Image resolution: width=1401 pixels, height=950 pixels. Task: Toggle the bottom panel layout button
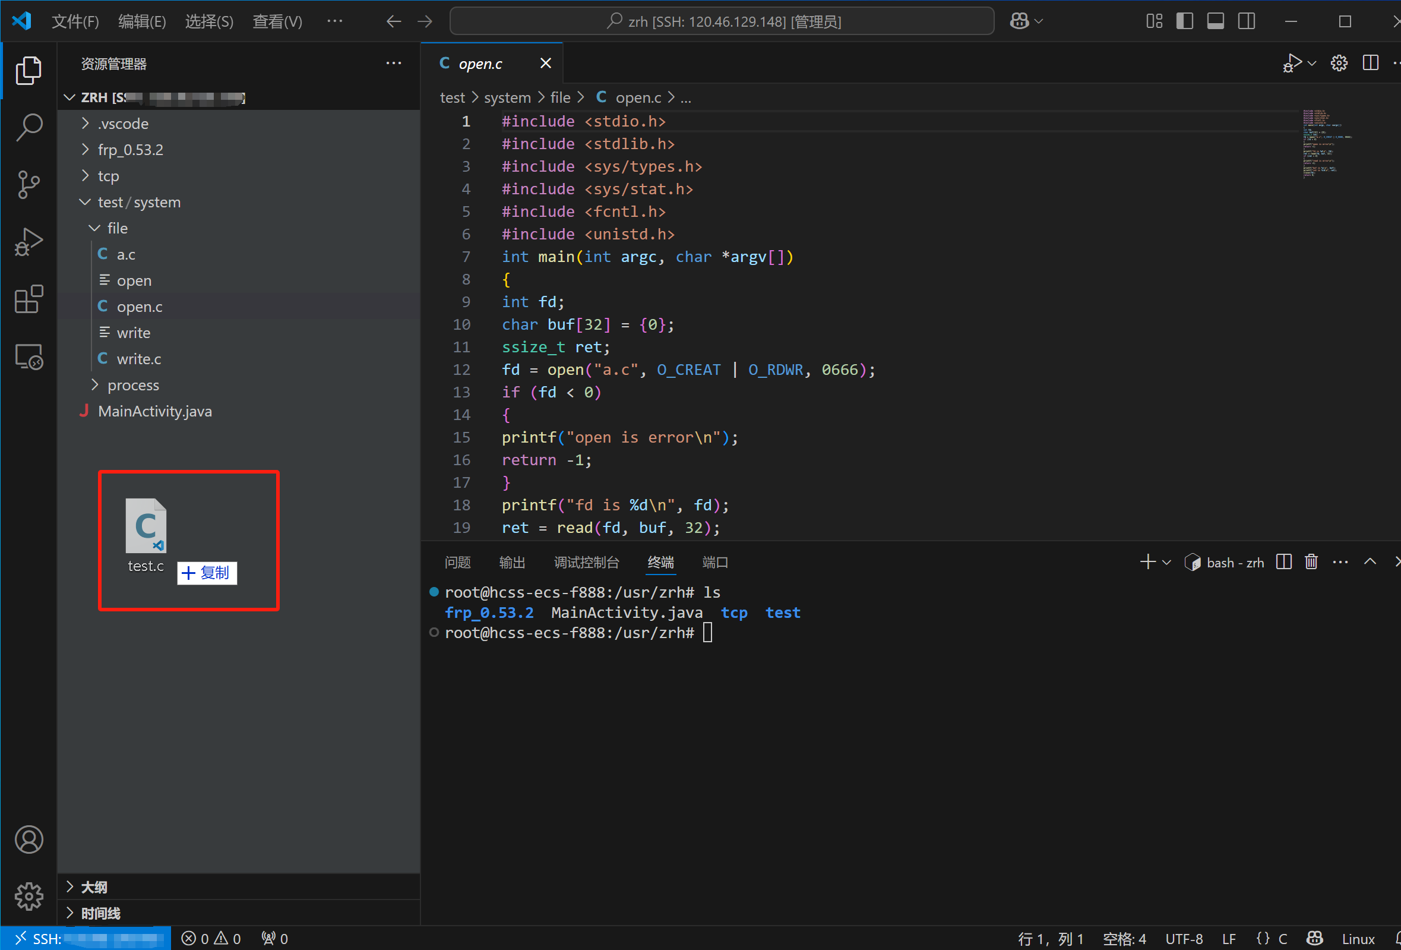pyautogui.click(x=1215, y=22)
